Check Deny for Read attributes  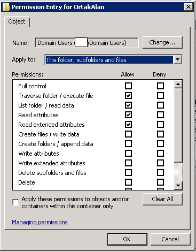[x=160, y=115]
